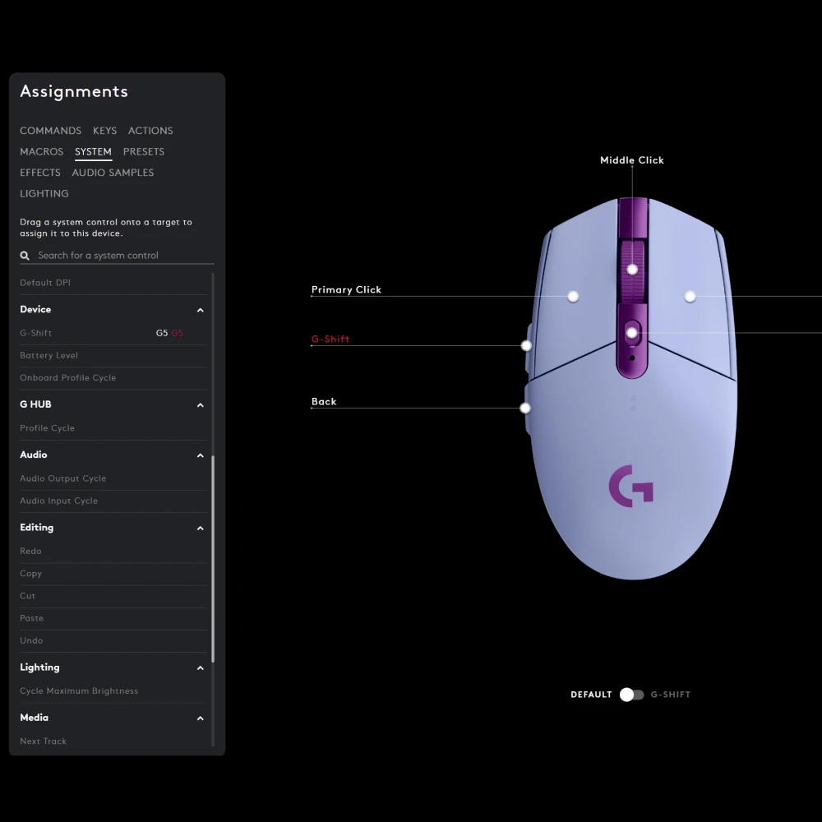822x822 pixels.
Task: Select the Onboard Profile Cycle entry
Action: click(x=113, y=377)
